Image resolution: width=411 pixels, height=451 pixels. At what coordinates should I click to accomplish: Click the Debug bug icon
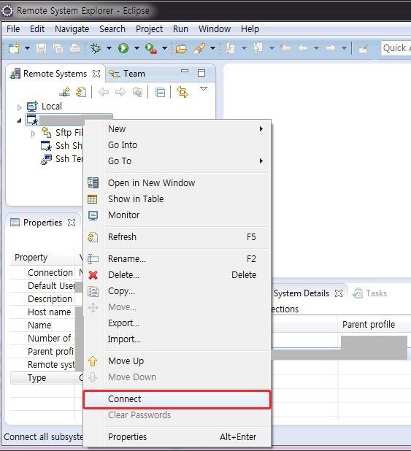96,48
